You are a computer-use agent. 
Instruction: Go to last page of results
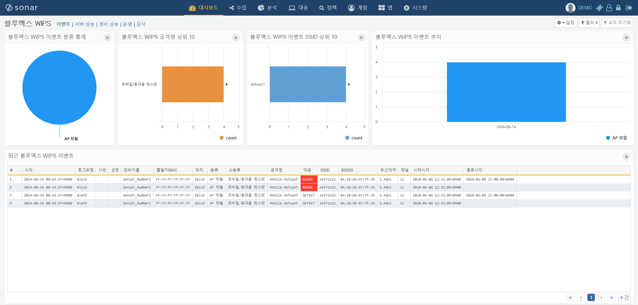(x=612, y=297)
